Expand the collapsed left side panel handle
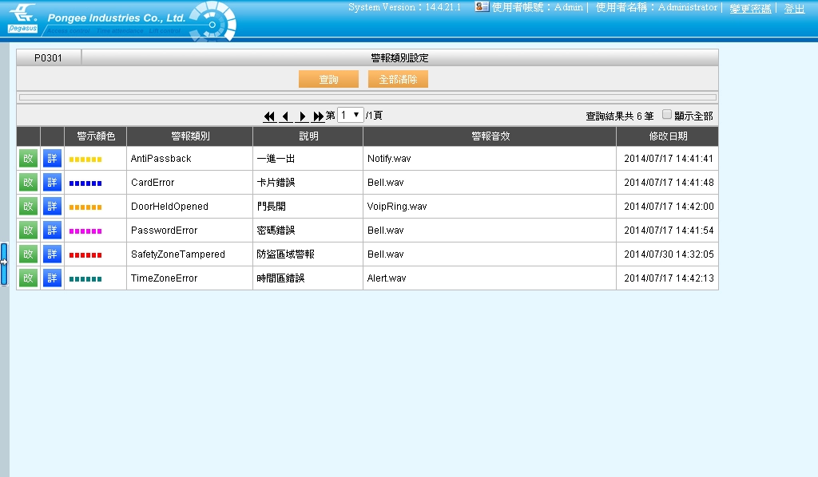The image size is (818, 477). (x=5, y=263)
